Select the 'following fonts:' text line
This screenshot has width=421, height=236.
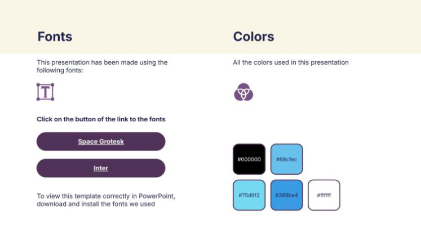(x=60, y=70)
